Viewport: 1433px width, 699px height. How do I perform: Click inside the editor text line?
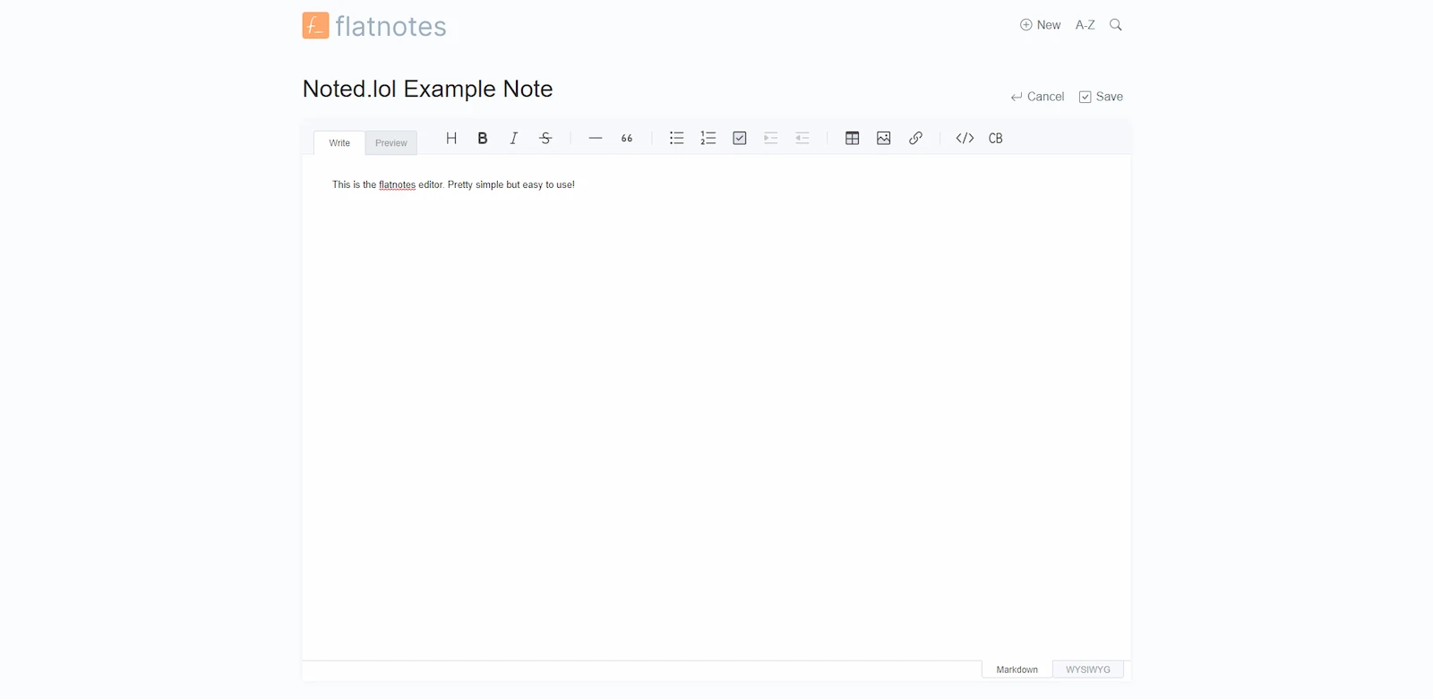pyautogui.click(x=453, y=184)
